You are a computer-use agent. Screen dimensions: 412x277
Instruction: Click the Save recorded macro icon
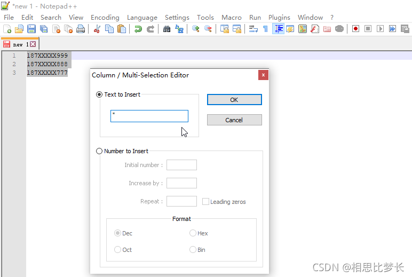pos(405,29)
